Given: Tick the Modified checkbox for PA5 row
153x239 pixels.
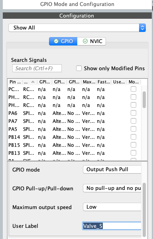Looking at the screenshot, I should click(x=133, y=129).
